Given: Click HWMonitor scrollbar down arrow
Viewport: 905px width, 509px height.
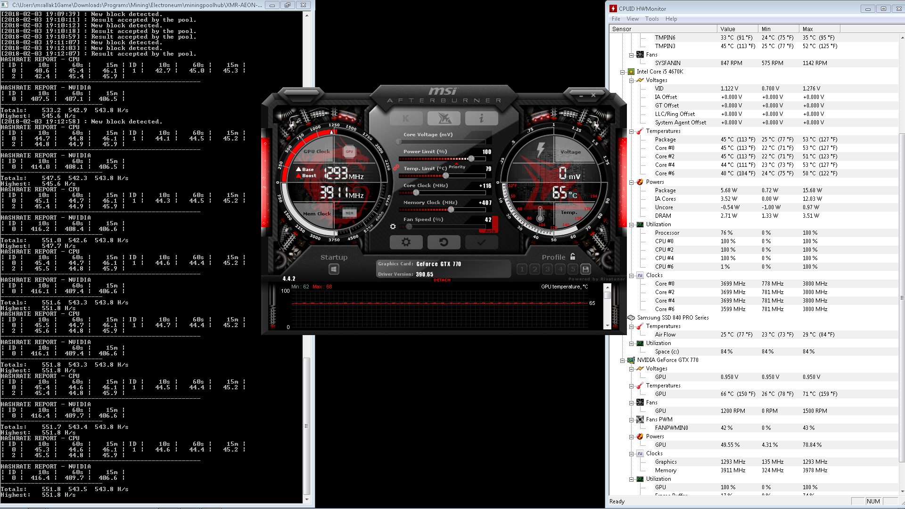Looking at the screenshot, I should 902,492.
